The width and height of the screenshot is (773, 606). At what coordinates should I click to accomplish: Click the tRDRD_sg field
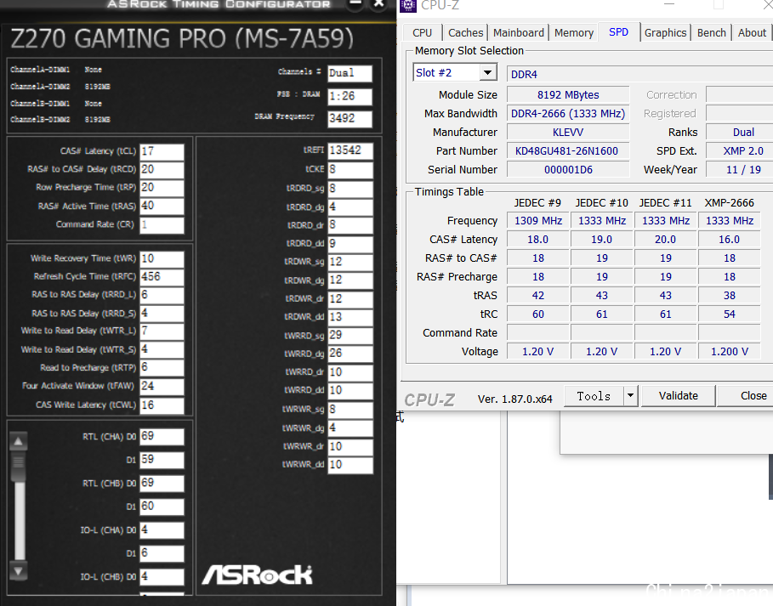[350, 188]
